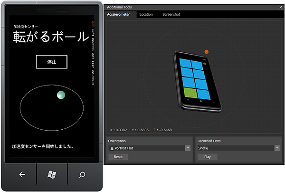Screen dimensions: 285x192
Task: Expand the Recorded Data dropdown arrow
Action: point(277,148)
